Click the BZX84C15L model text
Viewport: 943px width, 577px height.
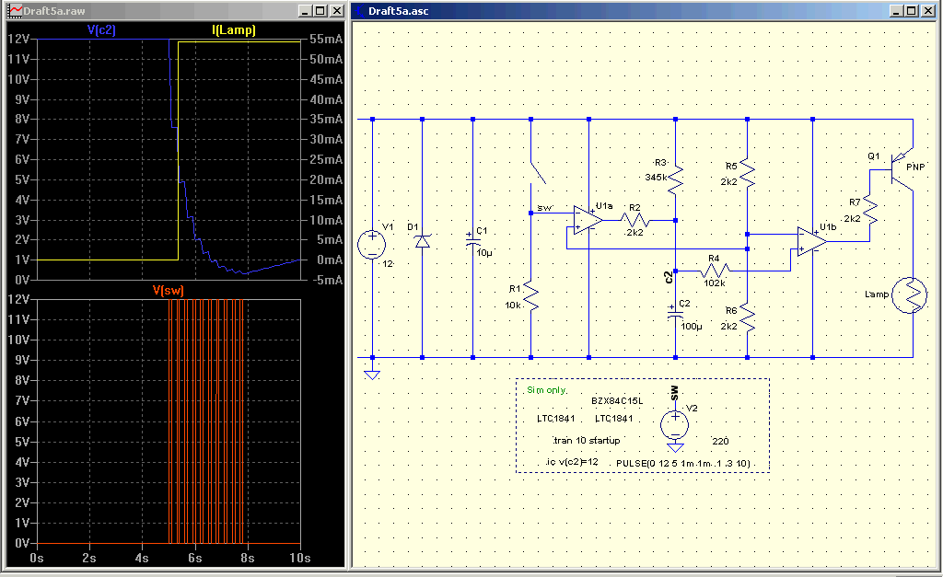(x=617, y=401)
